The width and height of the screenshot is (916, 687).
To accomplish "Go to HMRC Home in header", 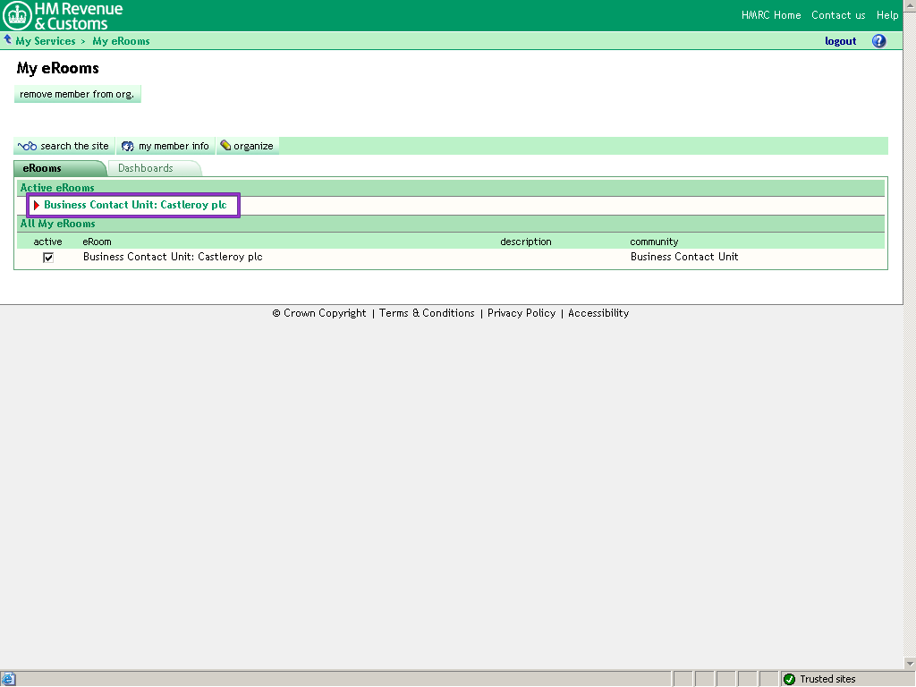I will 771,15.
